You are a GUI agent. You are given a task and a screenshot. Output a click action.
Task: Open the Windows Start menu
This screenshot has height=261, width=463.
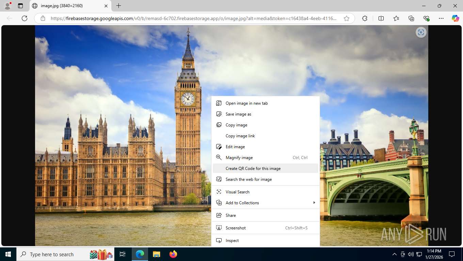[8, 254]
